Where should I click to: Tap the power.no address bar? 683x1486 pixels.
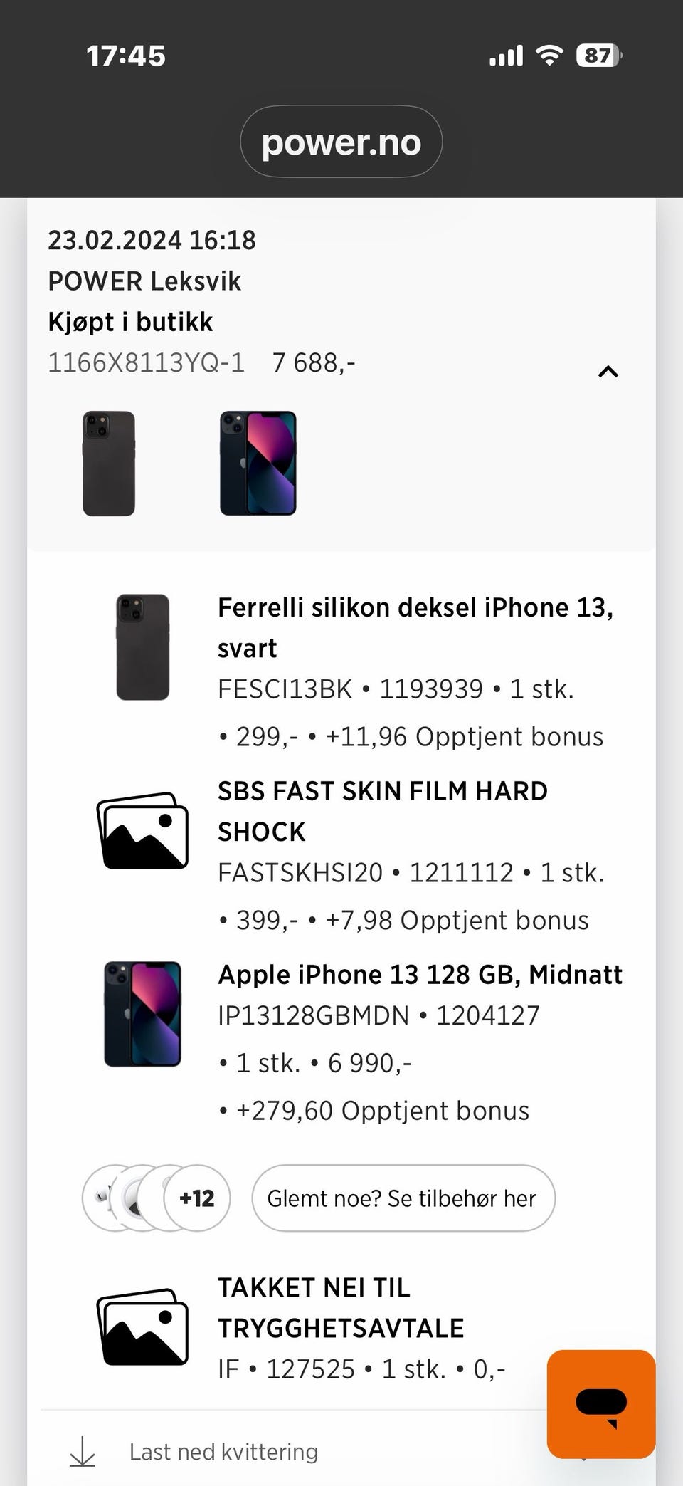341,142
